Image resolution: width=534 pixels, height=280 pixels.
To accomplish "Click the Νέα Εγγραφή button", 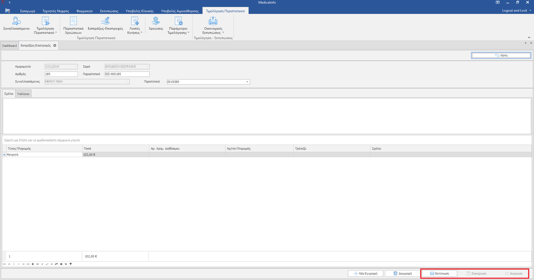I will (366, 274).
